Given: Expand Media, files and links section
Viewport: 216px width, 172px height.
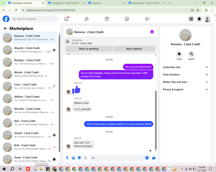Looking at the screenshot, I should (x=185, y=82).
